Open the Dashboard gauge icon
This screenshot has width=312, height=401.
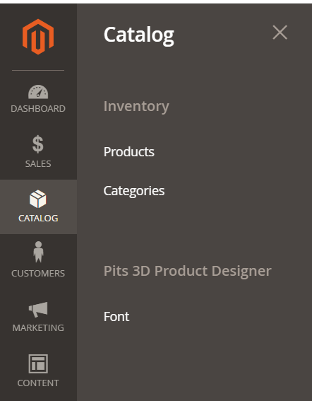38,92
